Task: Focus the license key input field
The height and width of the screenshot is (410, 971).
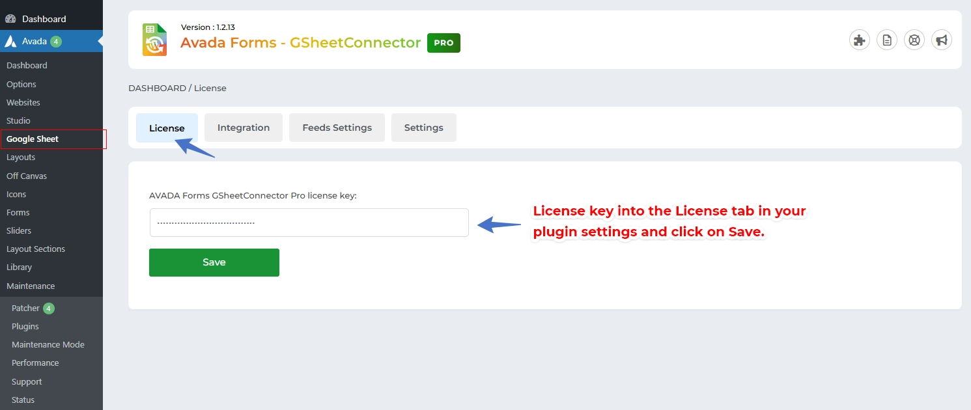Action: (x=309, y=223)
